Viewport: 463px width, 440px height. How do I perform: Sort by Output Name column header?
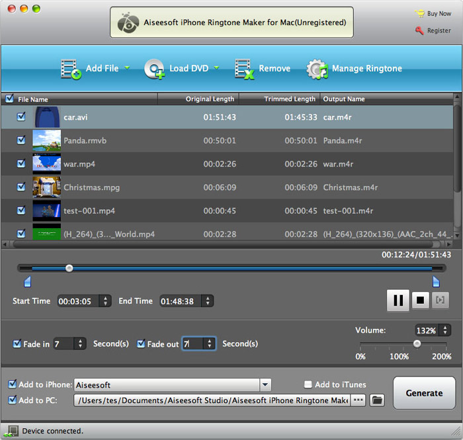386,99
